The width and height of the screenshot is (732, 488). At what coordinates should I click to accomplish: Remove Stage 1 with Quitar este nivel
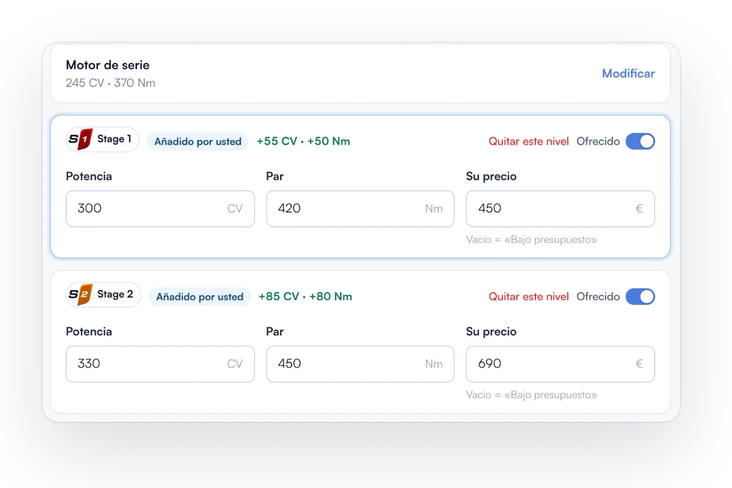pyautogui.click(x=529, y=141)
